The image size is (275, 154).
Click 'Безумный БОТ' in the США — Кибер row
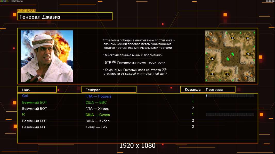tap(35, 121)
